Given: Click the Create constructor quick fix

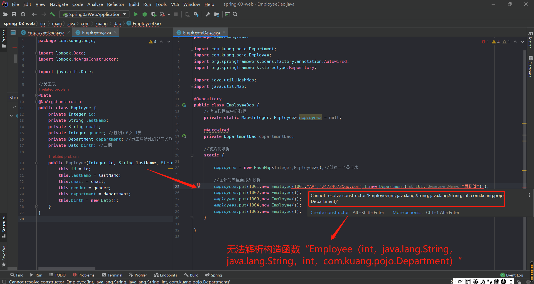Looking at the screenshot, I should pyautogui.click(x=329, y=212).
